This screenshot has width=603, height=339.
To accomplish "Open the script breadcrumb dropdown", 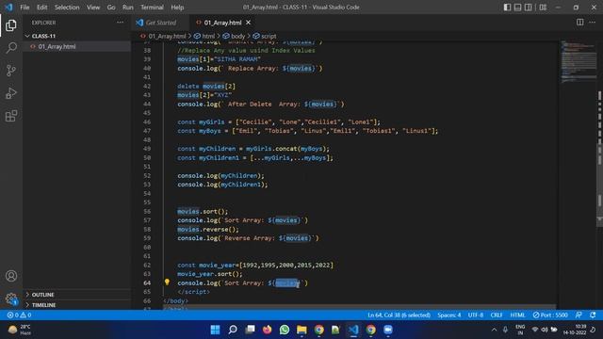I will pos(265,36).
